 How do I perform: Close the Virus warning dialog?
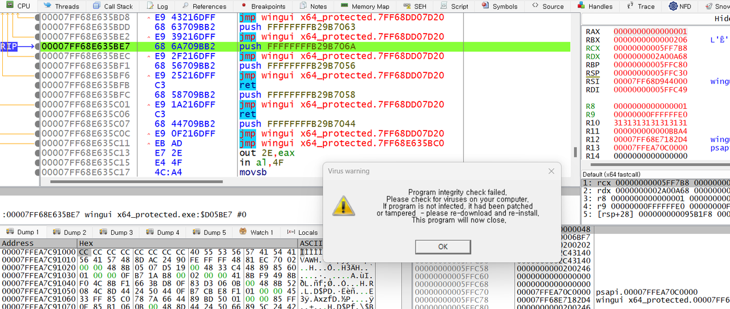(x=551, y=171)
